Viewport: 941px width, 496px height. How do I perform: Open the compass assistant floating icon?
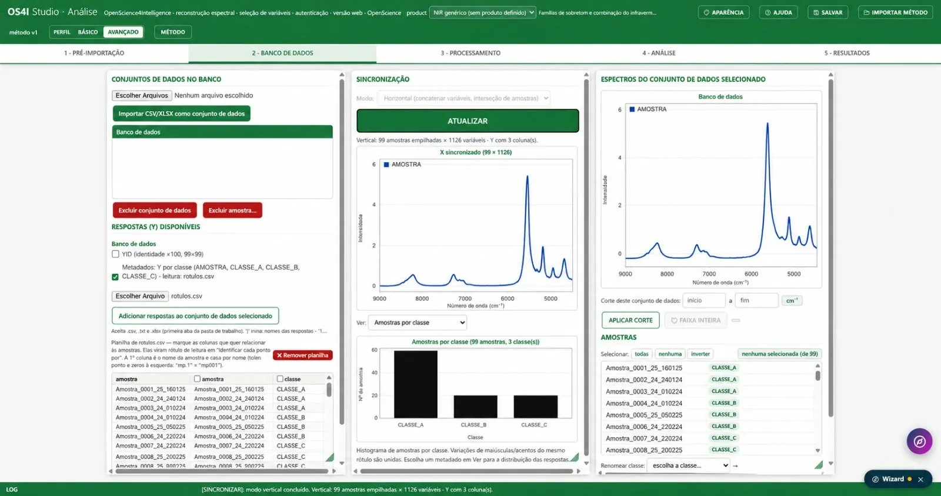pos(919,441)
